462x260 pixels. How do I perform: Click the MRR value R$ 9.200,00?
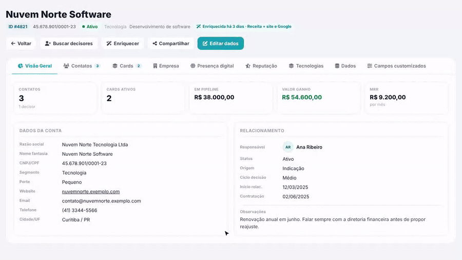pos(388,97)
